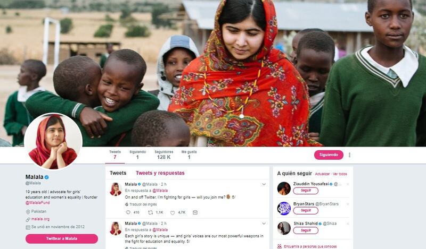
Task: Open Seguidores 128 K count
Action: tap(164, 154)
